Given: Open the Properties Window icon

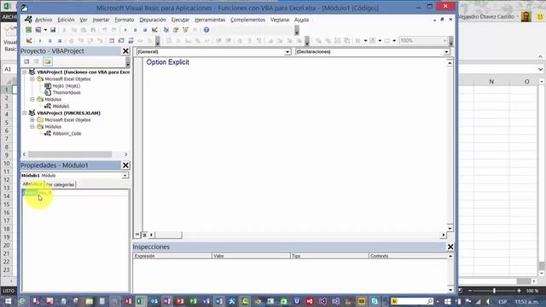Looking at the screenshot, I should 176,30.
